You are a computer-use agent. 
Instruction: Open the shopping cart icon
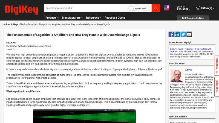tap(198, 8)
